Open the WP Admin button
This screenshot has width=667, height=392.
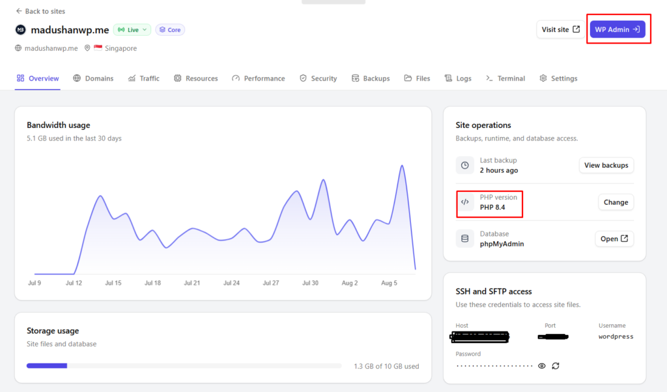pos(617,29)
